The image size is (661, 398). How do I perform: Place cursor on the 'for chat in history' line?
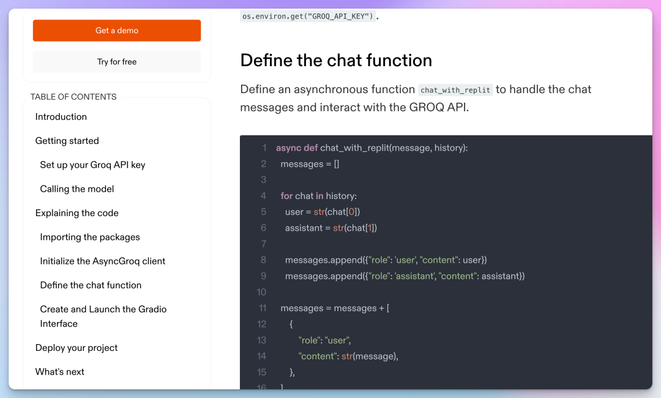click(x=318, y=196)
